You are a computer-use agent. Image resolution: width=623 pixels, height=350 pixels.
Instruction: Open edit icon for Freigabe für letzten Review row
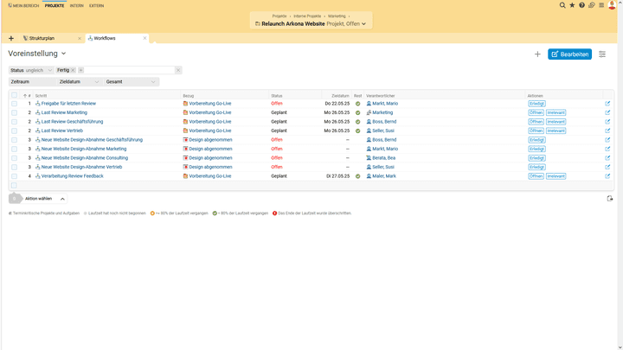click(x=607, y=104)
